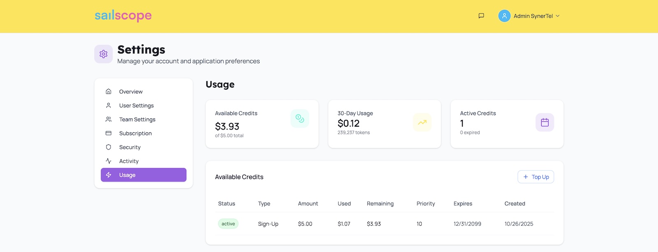Click the trending arrow icon in 30-Day Usage
Image resolution: width=658 pixels, height=252 pixels.
click(x=422, y=123)
